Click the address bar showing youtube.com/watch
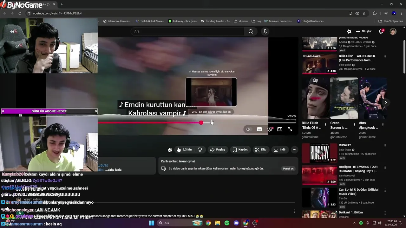 pos(187,13)
